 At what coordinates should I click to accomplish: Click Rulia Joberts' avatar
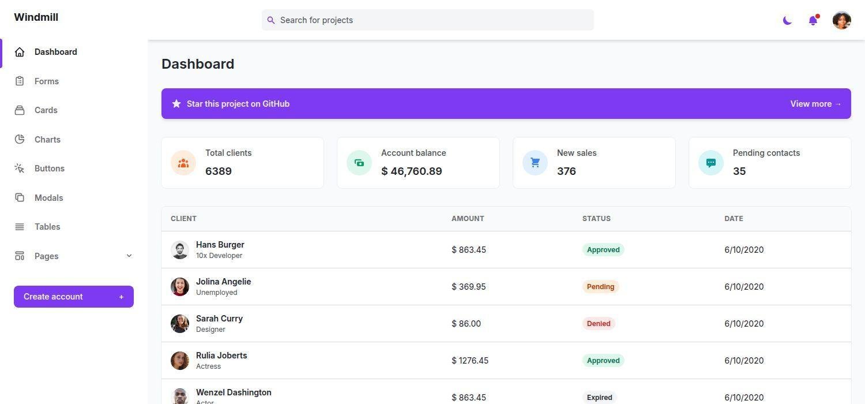pyautogui.click(x=180, y=361)
